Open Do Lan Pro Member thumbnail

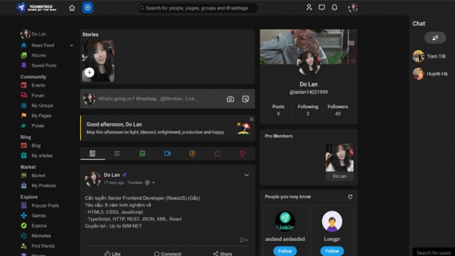pos(340,162)
